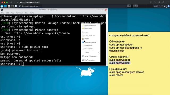Open the web browser globe launcher
This screenshot has height=95, width=170.
coord(16,6)
